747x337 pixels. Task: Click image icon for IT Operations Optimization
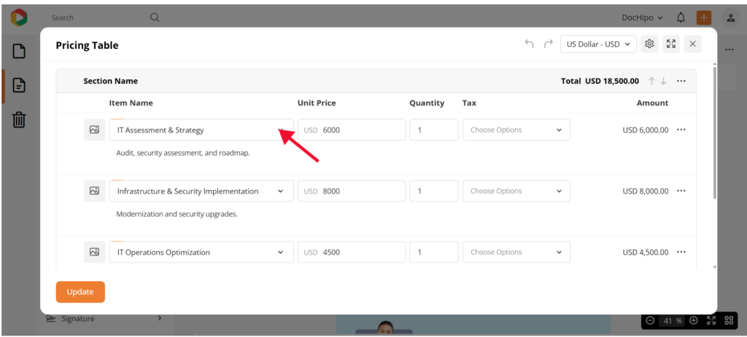click(x=94, y=253)
